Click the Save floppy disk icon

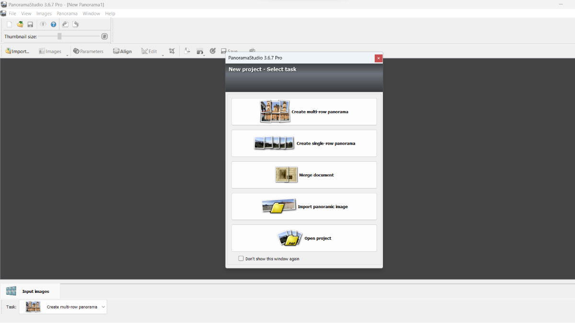coord(30,24)
